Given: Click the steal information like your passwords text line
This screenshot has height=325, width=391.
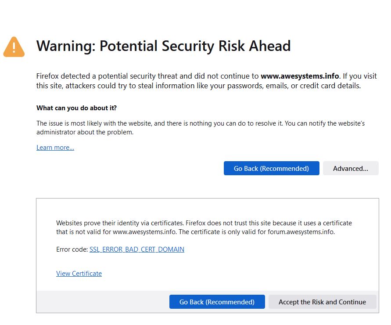Looking at the screenshot, I should (198, 86).
